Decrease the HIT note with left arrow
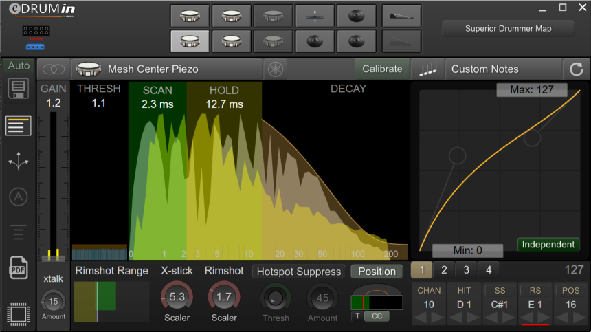Viewport: 591px width, 332px height. [456, 318]
